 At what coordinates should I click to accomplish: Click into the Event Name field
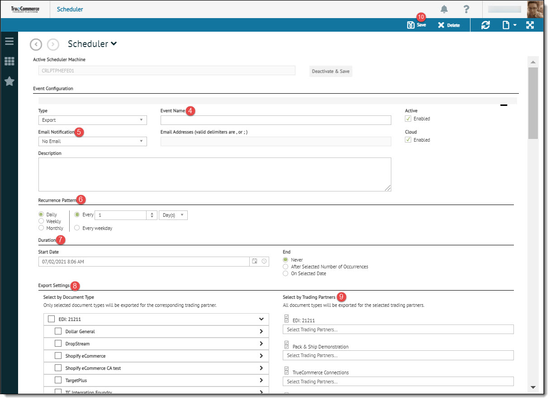click(x=275, y=120)
